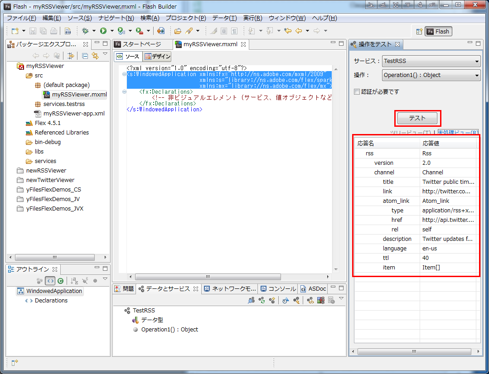Viewport: 489px width, 374px height.
Task: Click the Debug bug icon in toolbar
Action: 85,30
